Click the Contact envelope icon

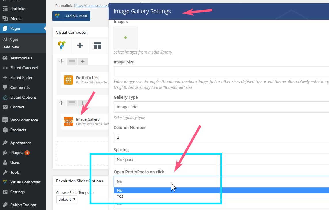pyautogui.click(x=5, y=107)
